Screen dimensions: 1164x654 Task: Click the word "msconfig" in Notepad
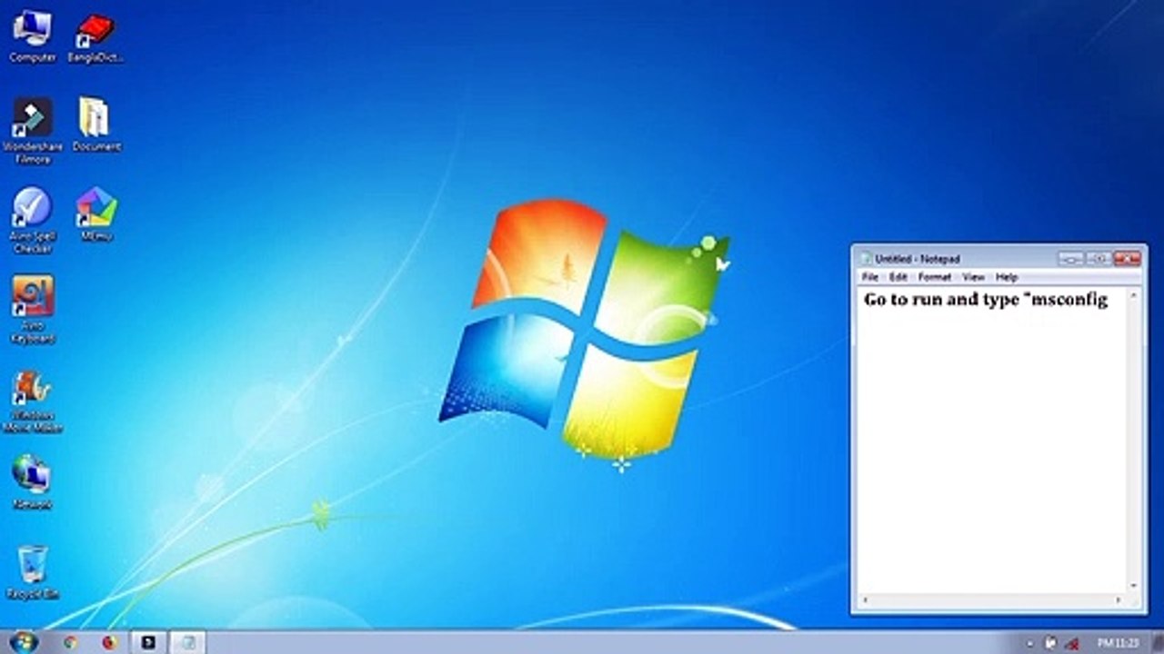(x=1069, y=301)
